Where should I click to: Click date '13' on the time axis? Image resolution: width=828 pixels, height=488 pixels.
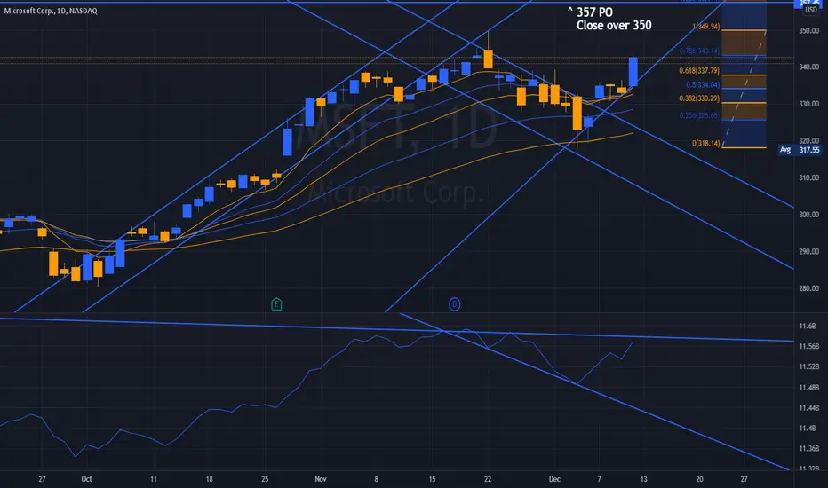(644, 479)
